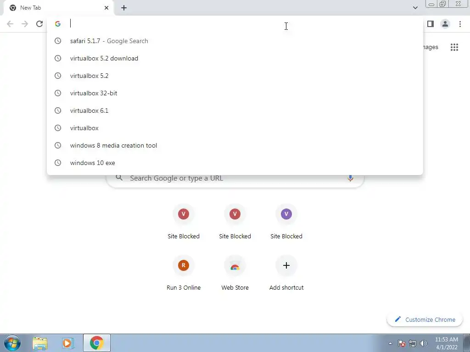470x352 pixels.
Task: Select the New Tab tab
Action: (x=58, y=8)
